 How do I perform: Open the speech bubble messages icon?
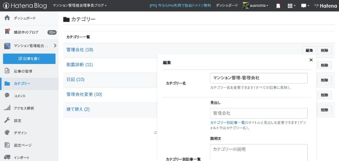point(305,6)
